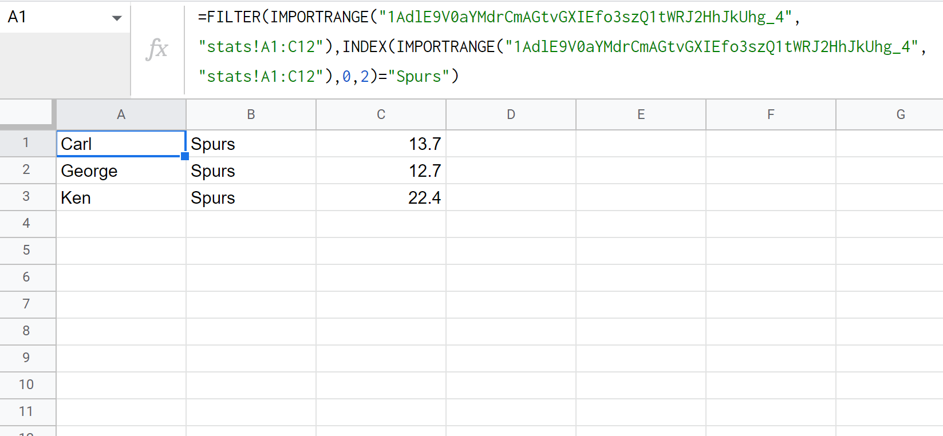Select row 11 header
Viewport: 943px width, 436px height.
point(26,412)
